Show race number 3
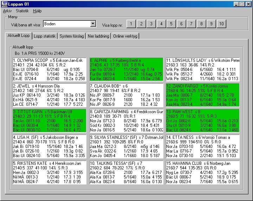 (151, 24)
